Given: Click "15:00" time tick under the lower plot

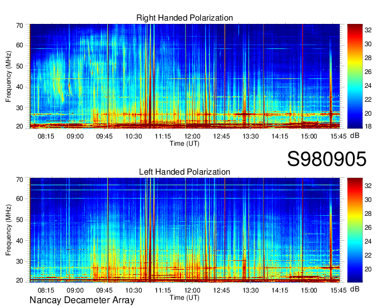Looking at the screenshot, I should pos(309,290).
